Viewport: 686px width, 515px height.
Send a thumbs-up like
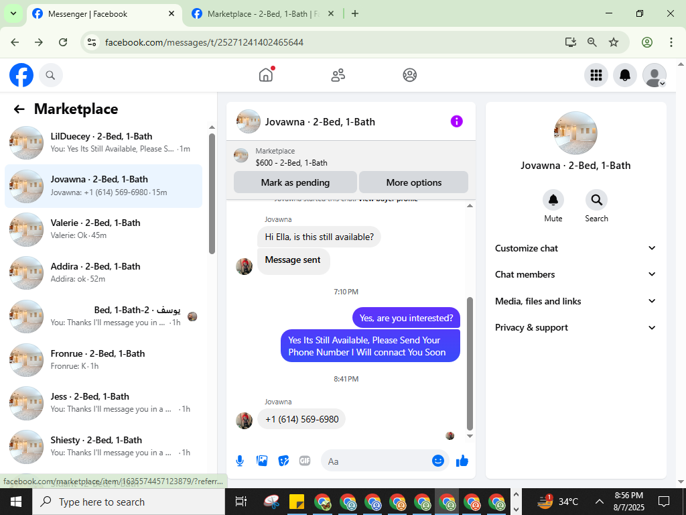point(462,461)
